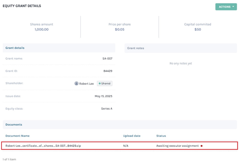Select the Documents section header
Image resolution: width=239 pixels, height=164 pixels.
[120, 124]
